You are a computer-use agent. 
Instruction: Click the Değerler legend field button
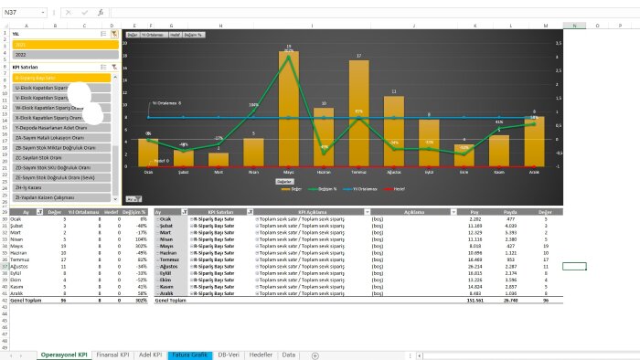[284, 182]
